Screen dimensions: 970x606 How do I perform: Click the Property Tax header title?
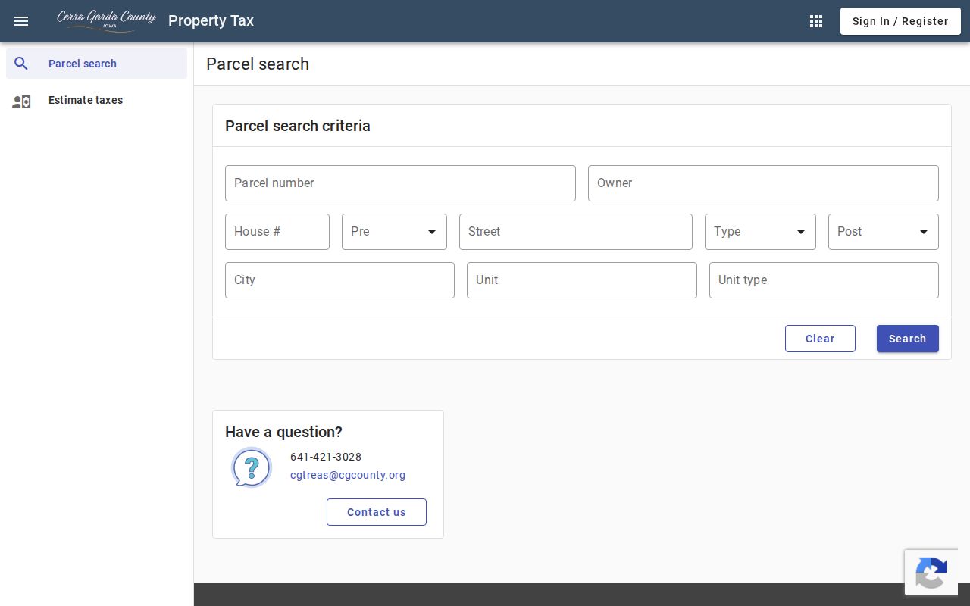(x=211, y=21)
